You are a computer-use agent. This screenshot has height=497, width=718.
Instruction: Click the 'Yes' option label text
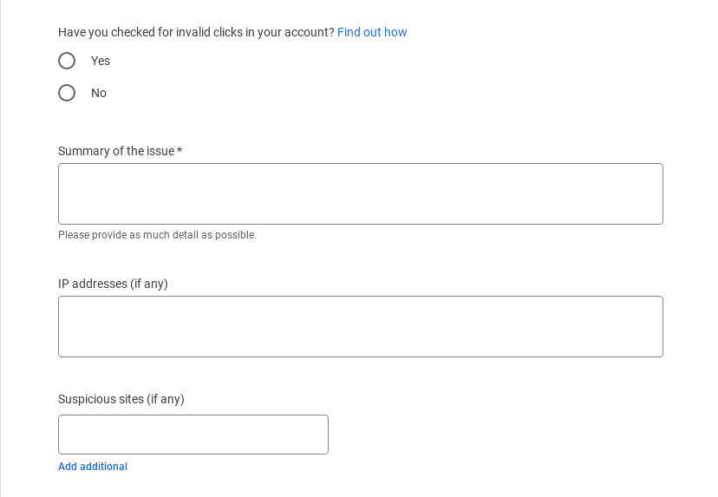click(101, 61)
